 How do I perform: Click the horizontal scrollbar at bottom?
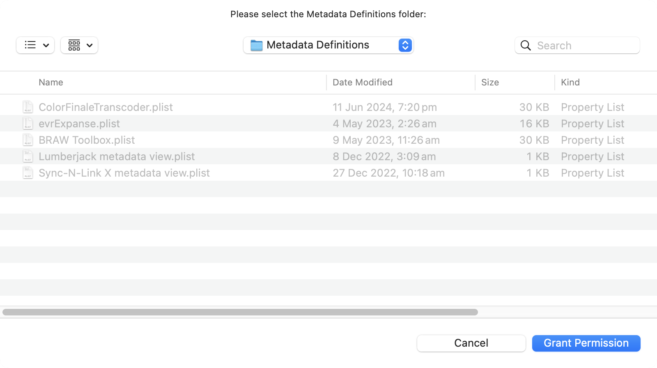click(x=240, y=312)
